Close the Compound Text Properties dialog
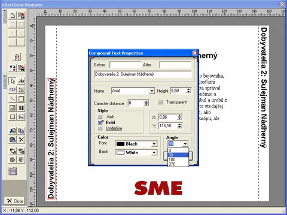This screenshot has width=287, height=215. coord(195,53)
